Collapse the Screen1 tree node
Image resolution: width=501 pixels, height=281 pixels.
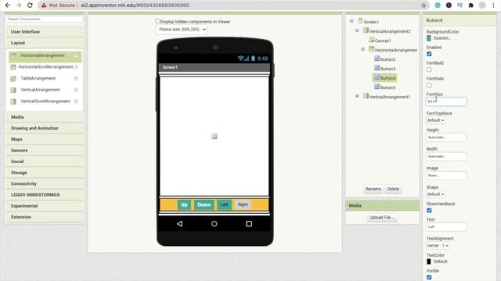[351, 21]
